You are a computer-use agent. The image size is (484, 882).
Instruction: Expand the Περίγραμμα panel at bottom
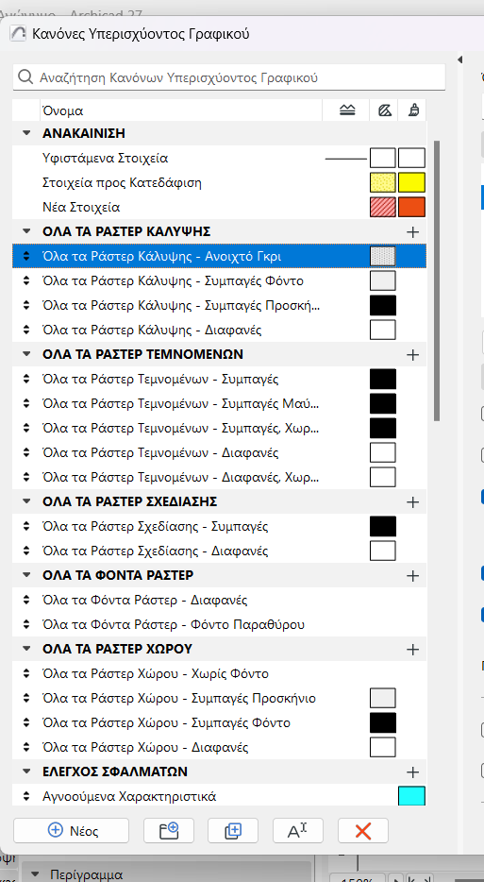(x=36, y=874)
